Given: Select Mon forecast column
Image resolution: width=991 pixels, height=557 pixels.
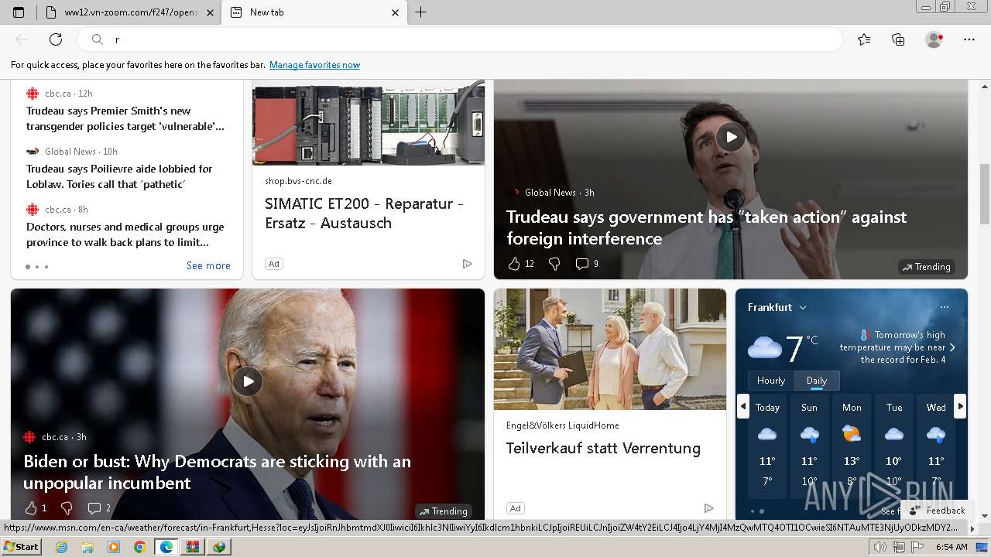Looking at the screenshot, I should pyautogui.click(x=852, y=445).
